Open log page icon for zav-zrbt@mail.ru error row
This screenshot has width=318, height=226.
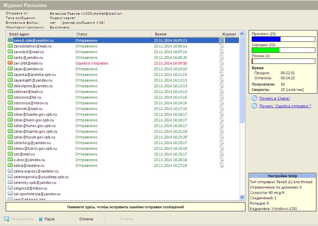coord(222,63)
